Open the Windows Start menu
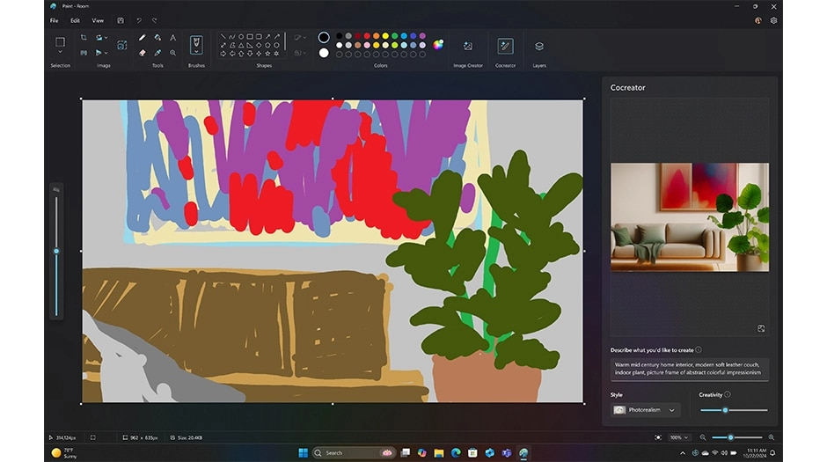 (x=303, y=452)
